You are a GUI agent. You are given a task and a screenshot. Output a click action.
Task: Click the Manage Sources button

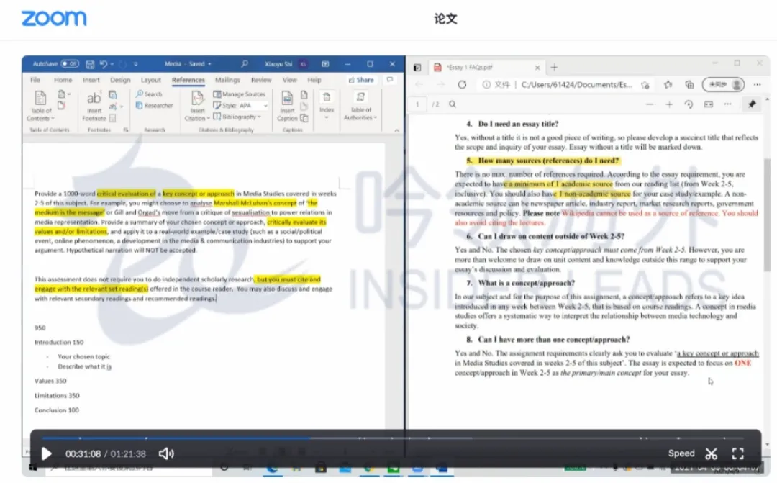coord(240,94)
